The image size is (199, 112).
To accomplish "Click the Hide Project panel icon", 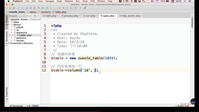I will (39, 16).
